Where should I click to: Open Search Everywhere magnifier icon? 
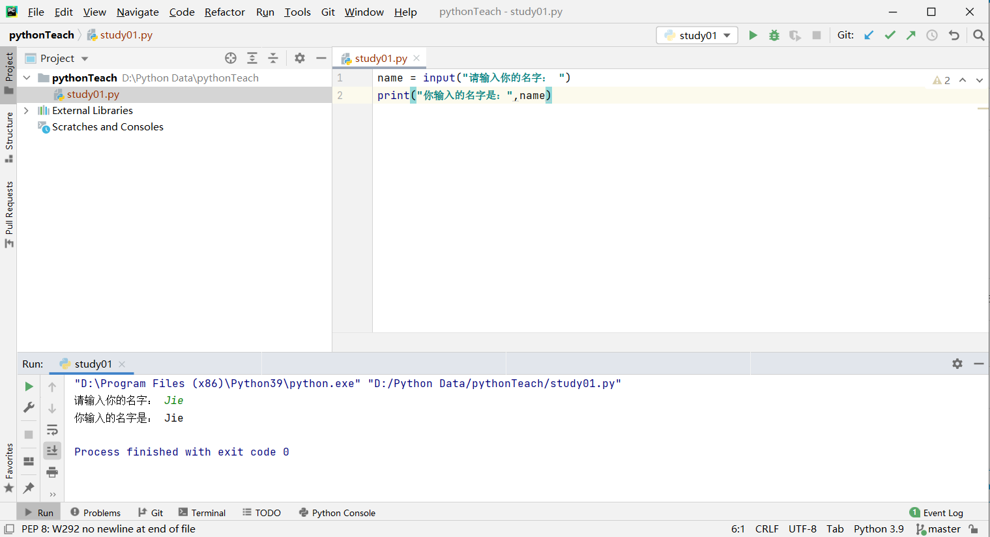[x=978, y=35]
